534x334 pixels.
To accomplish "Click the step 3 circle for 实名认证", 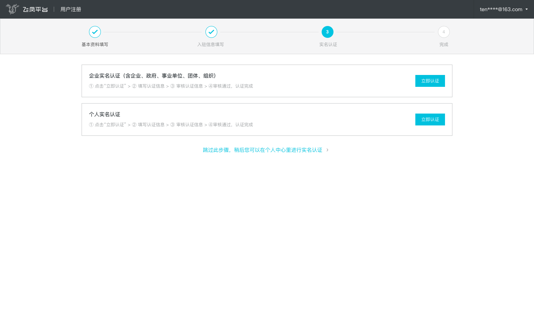I will (x=327, y=32).
